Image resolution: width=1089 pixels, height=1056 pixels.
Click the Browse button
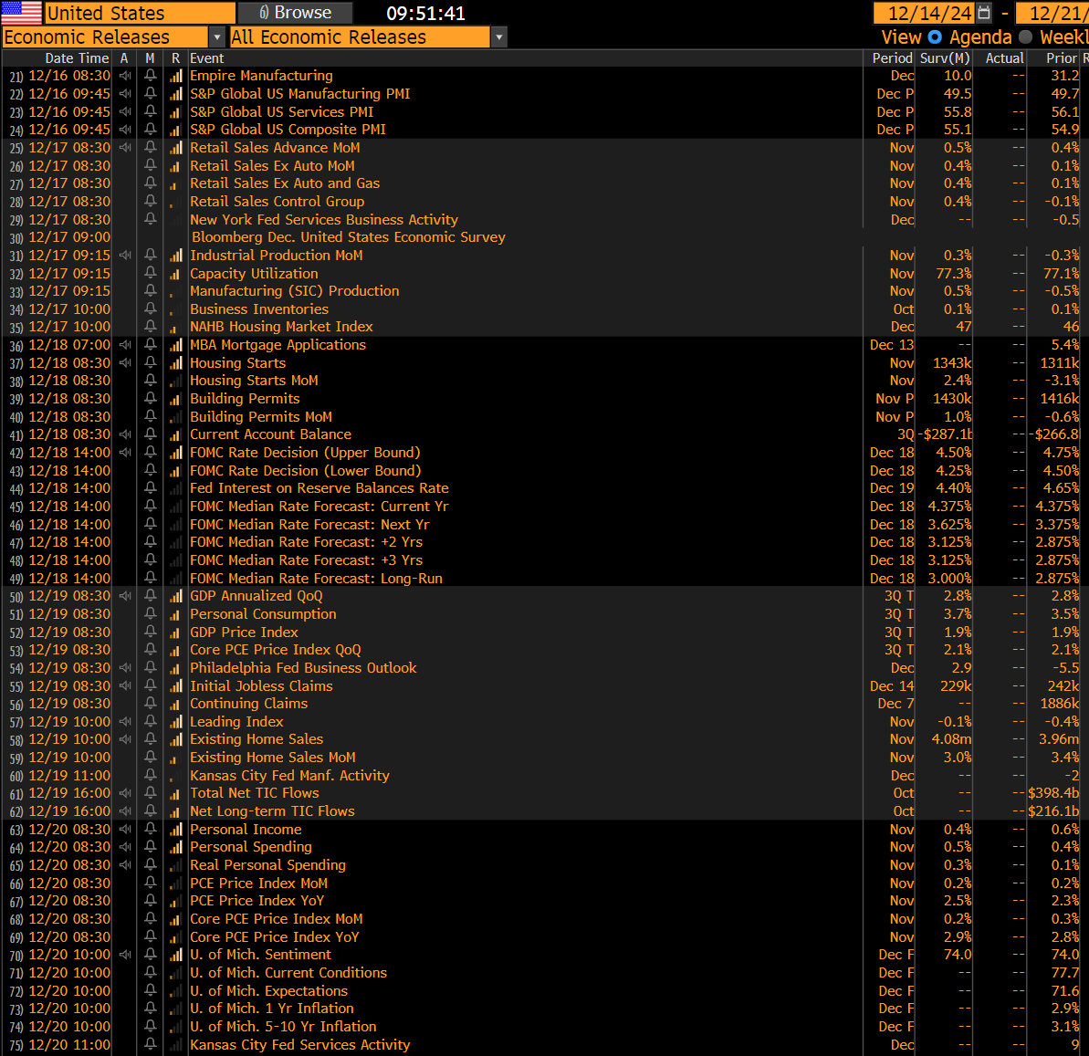pyautogui.click(x=295, y=13)
